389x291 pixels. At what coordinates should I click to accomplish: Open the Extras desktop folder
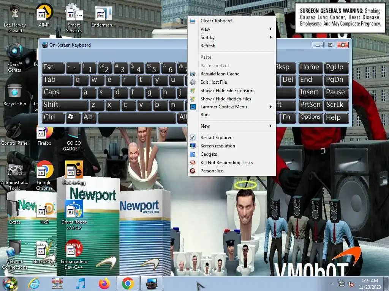coord(15,213)
